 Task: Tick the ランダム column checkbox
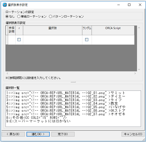coord(87,40)
